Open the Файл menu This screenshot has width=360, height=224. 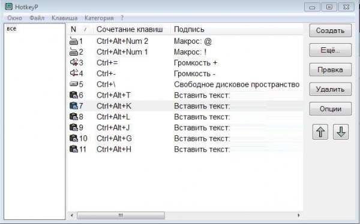[37, 18]
